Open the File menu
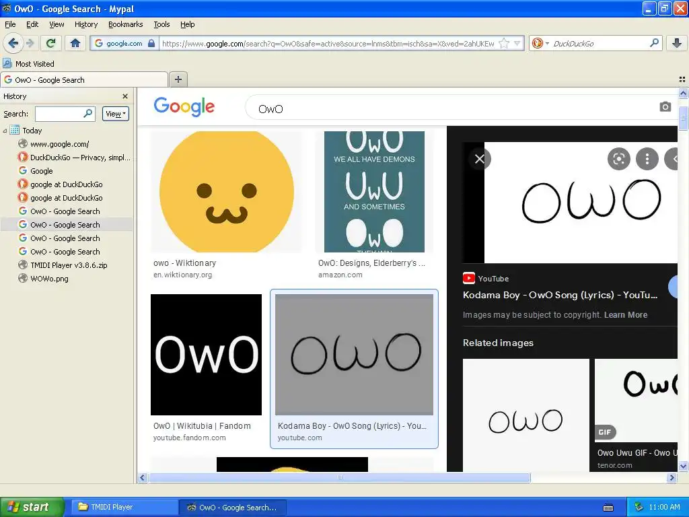Viewport: 689px width, 517px height. (10, 24)
